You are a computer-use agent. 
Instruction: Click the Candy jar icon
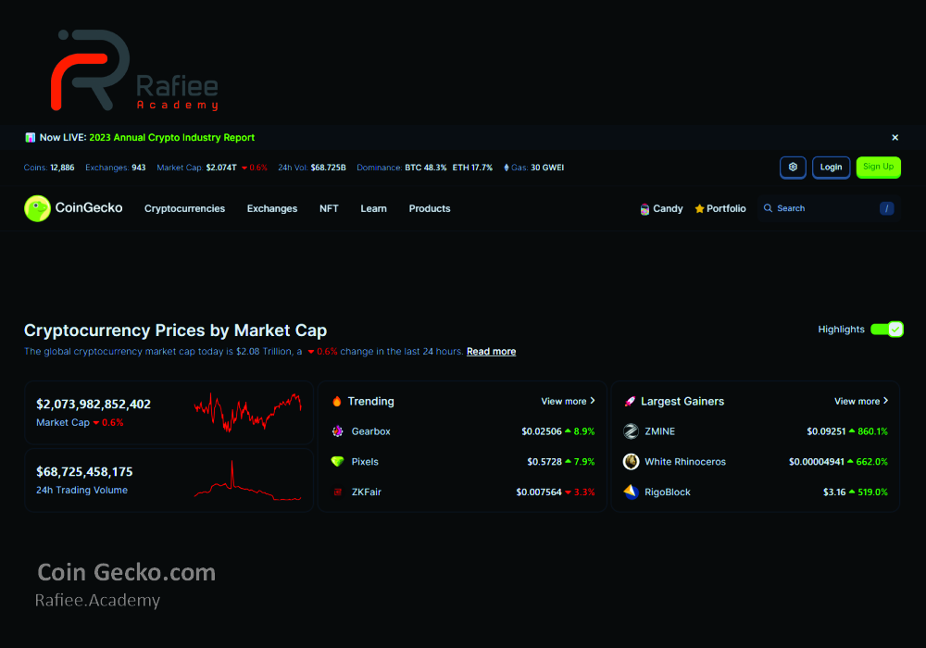point(644,209)
